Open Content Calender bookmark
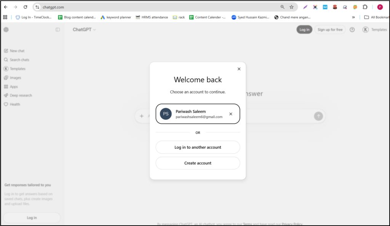This screenshot has width=390, height=226. tap(208, 17)
